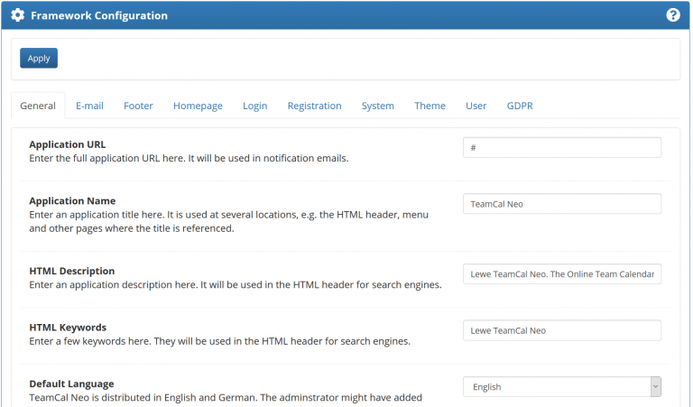Viewport: 693px width, 407px height.
Task: Click the gear icon in the header
Action: click(x=17, y=15)
